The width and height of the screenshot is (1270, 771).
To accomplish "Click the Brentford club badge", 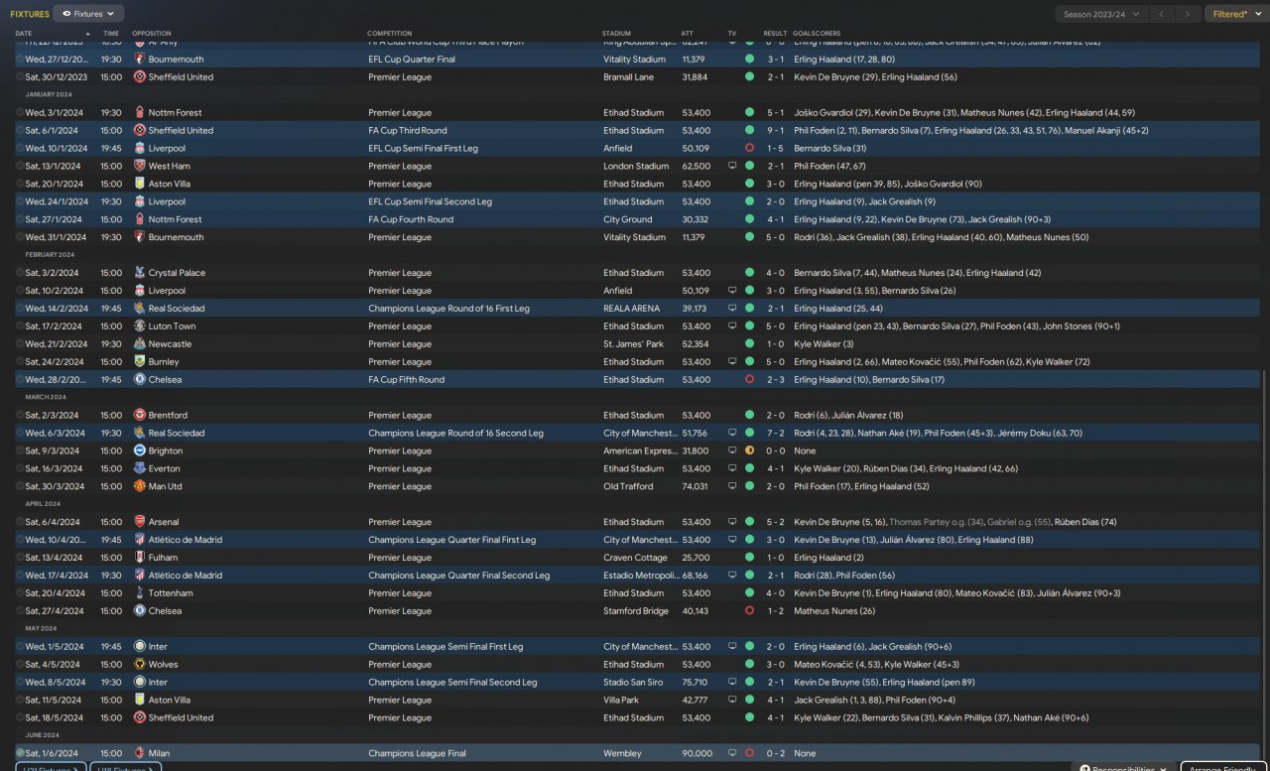I will coord(140,416).
